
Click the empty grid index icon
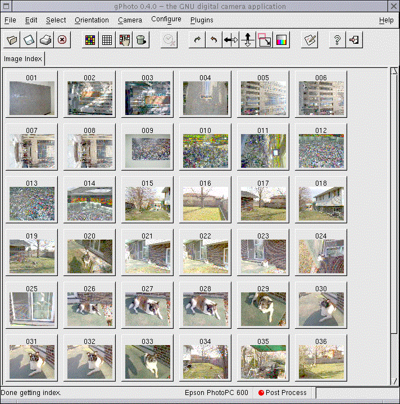107,40
